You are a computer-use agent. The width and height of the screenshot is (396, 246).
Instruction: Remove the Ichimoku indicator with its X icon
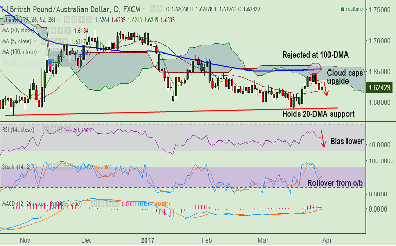coord(88,20)
